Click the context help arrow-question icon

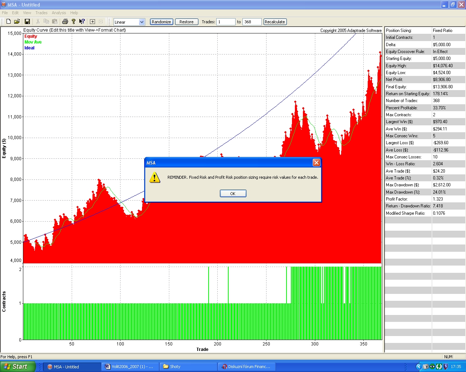click(82, 22)
